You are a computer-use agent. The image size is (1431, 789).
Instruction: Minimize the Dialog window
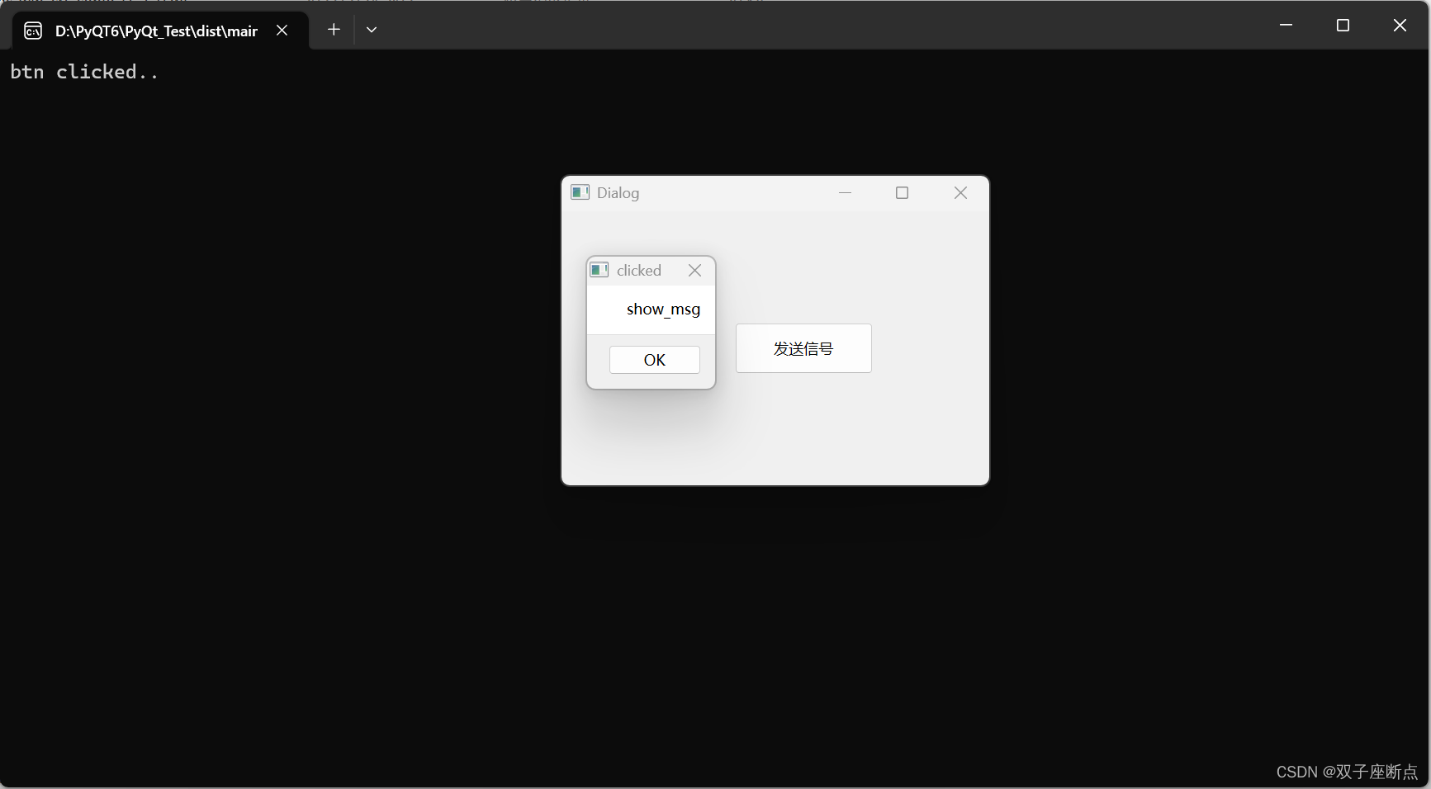[x=845, y=193]
